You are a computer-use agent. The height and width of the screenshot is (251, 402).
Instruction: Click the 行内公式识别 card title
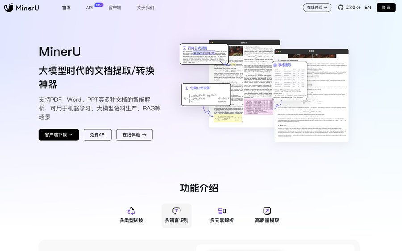(x=197, y=48)
